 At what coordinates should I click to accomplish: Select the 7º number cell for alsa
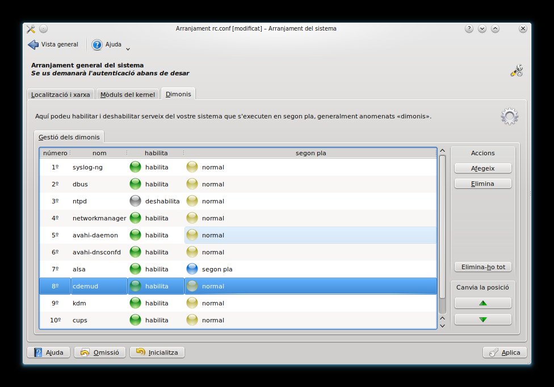point(55,269)
